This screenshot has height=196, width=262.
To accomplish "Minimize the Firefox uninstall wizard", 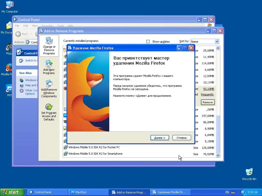I will pyautogui.click(x=179, y=48).
